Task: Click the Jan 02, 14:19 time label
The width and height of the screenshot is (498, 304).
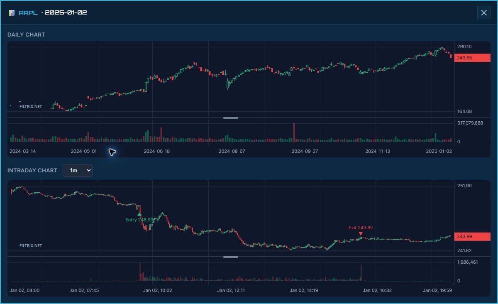Action: pos(304,290)
